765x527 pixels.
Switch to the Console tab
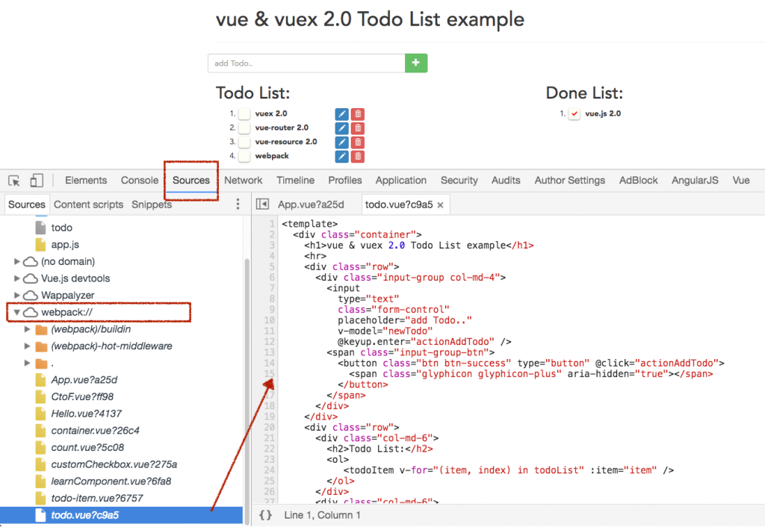(140, 181)
